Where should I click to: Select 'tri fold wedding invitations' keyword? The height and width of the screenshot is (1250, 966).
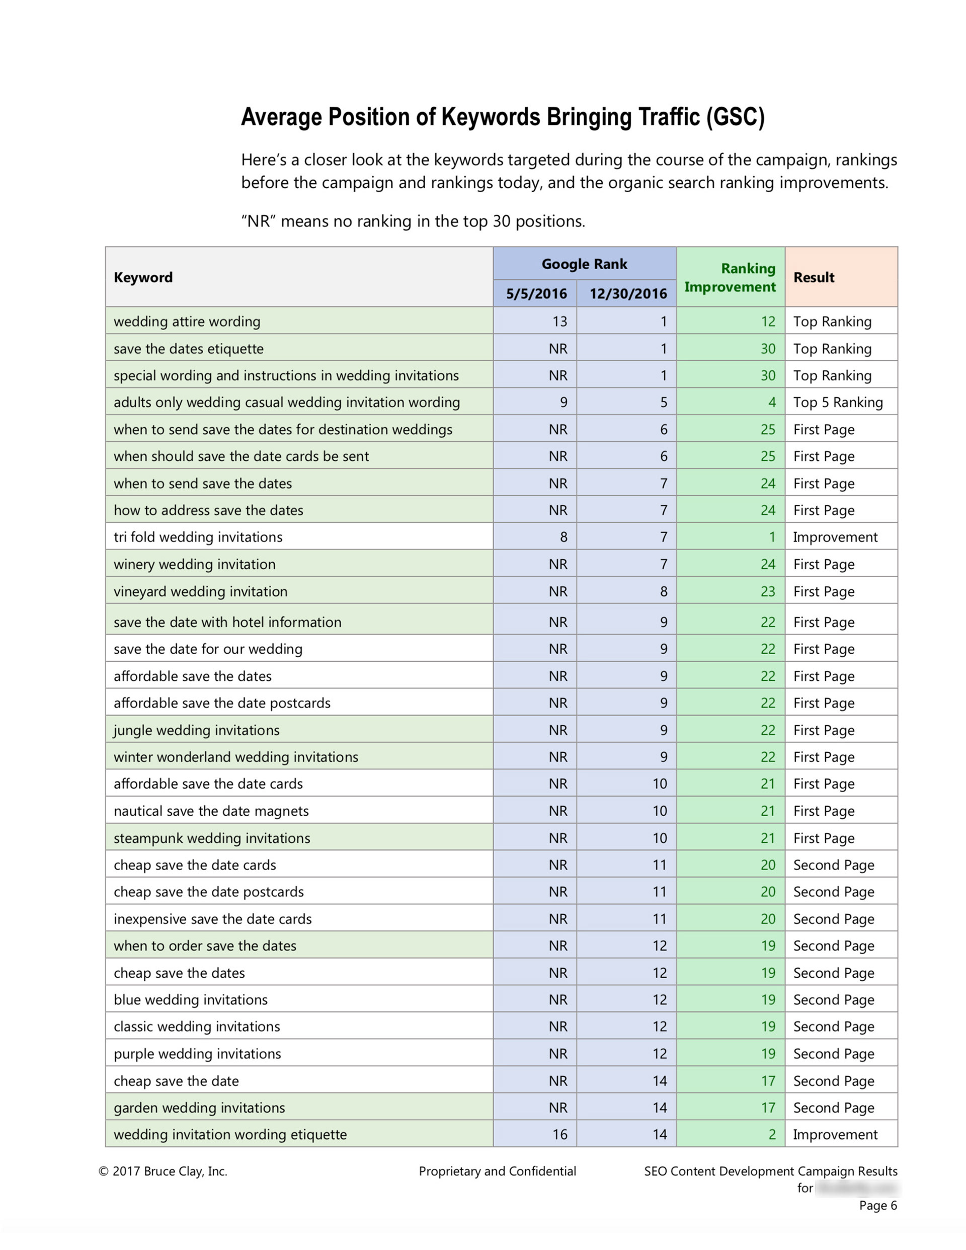click(x=198, y=537)
